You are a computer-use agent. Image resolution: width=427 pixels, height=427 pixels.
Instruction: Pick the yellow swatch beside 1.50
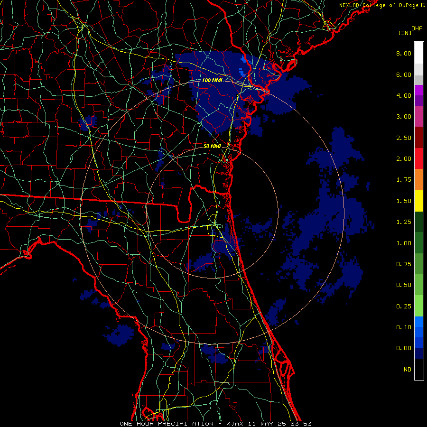pyautogui.click(x=419, y=201)
